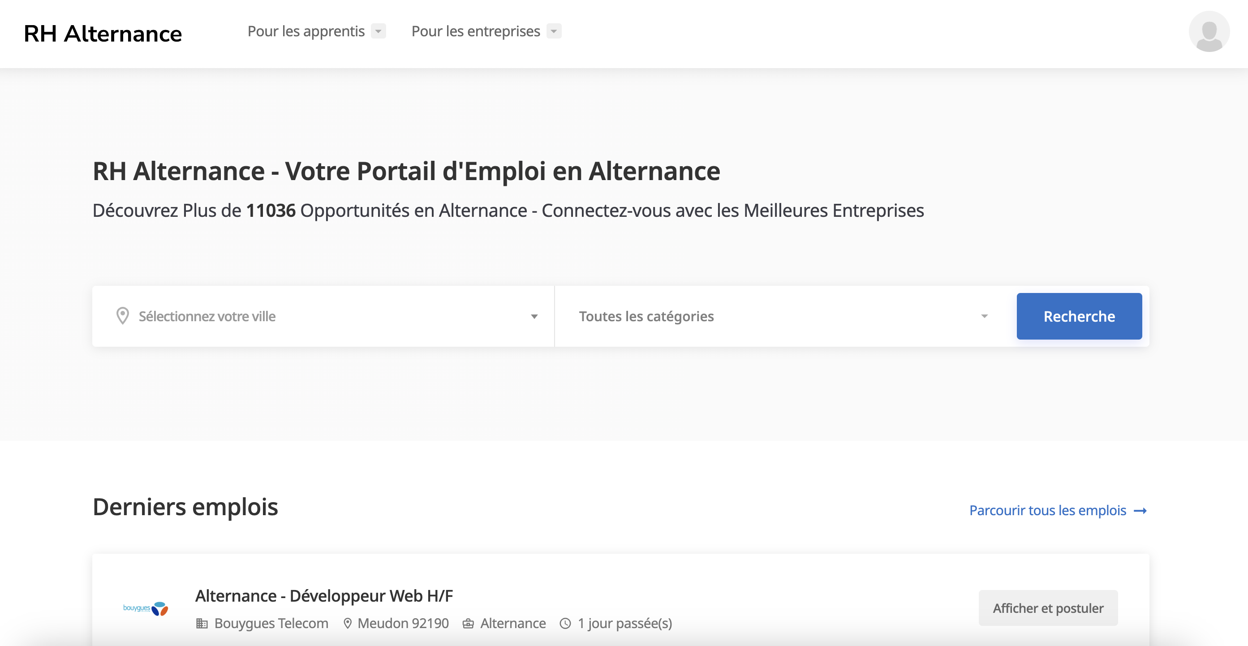Image resolution: width=1248 pixels, height=646 pixels.
Task: Click the user profile avatar icon
Action: click(x=1209, y=31)
